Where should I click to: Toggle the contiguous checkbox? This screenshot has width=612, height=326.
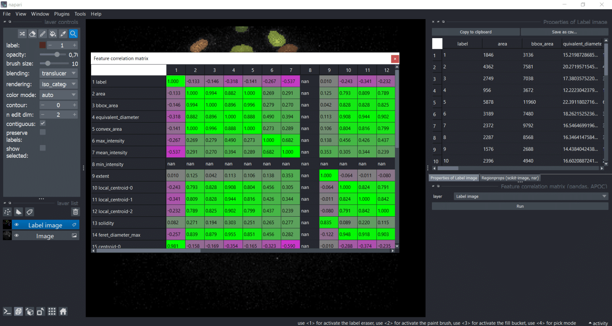pos(43,124)
